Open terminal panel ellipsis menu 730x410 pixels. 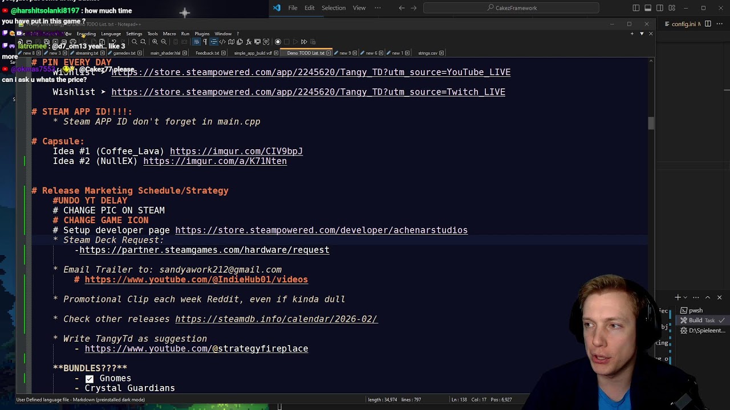pyautogui.click(x=696, y=297)
